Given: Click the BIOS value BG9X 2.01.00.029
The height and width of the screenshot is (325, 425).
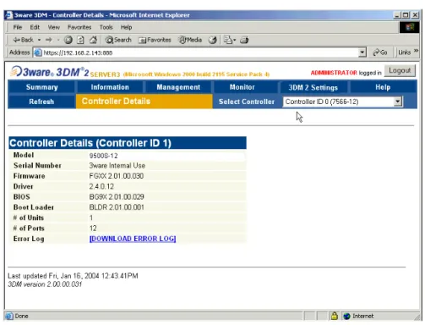Looking at the screenshot, I should [117, 197].
